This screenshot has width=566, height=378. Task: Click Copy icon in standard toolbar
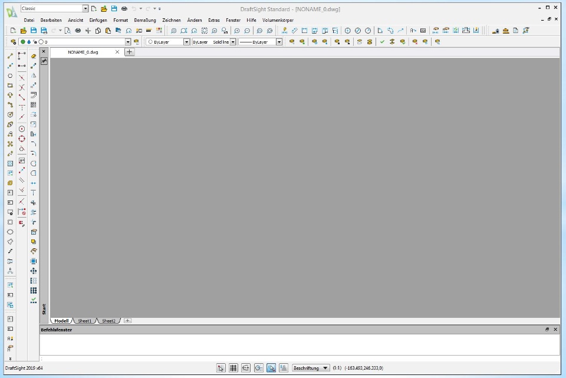[x=98, y=31]
